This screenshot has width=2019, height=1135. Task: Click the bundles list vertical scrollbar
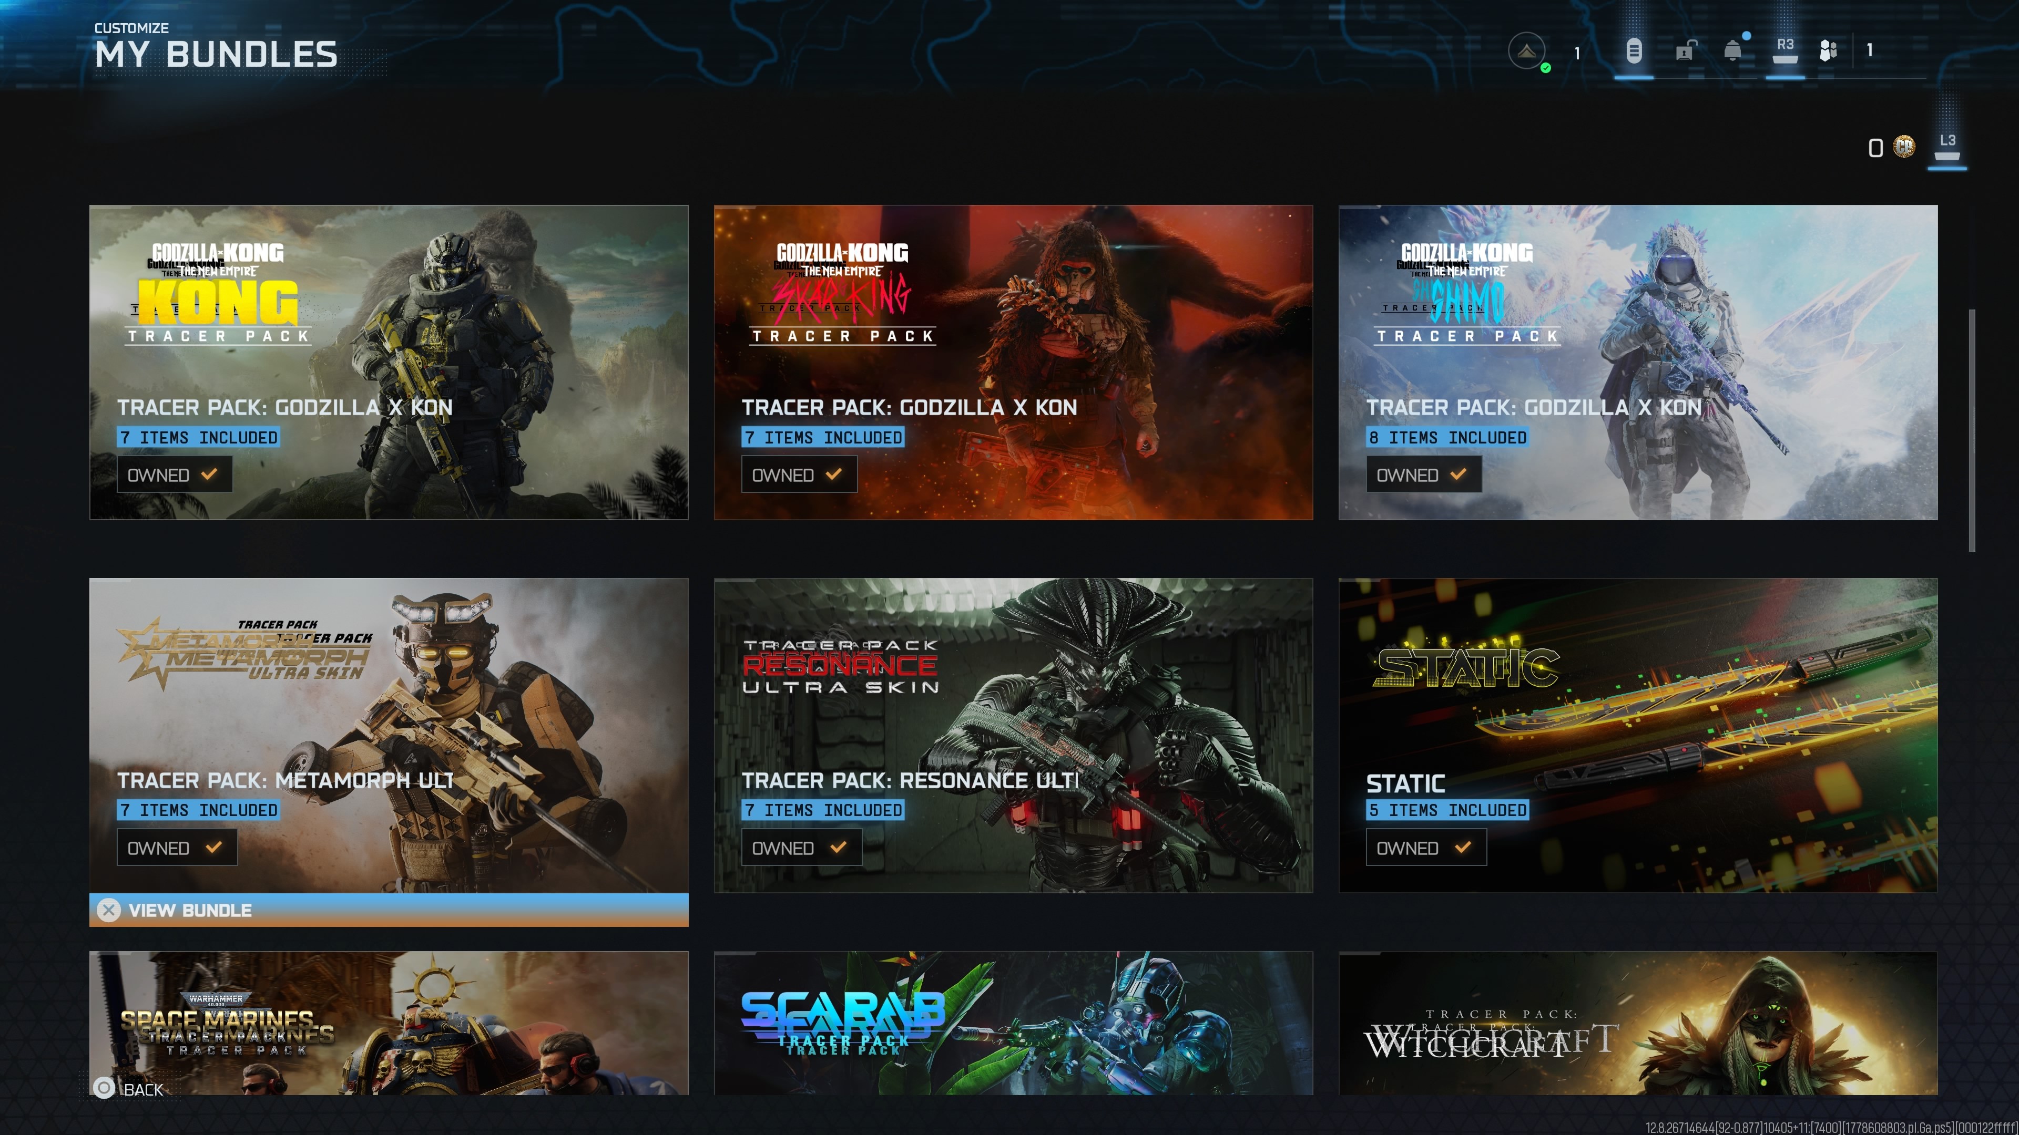[1971, 430]
